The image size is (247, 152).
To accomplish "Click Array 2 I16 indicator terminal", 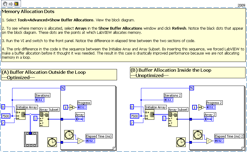I will pyautogui.click(x=209, y=119).
